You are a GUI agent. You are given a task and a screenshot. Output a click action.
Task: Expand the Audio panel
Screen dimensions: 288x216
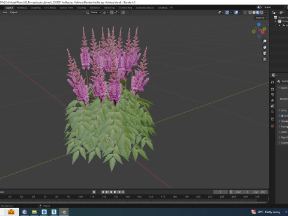280,132
